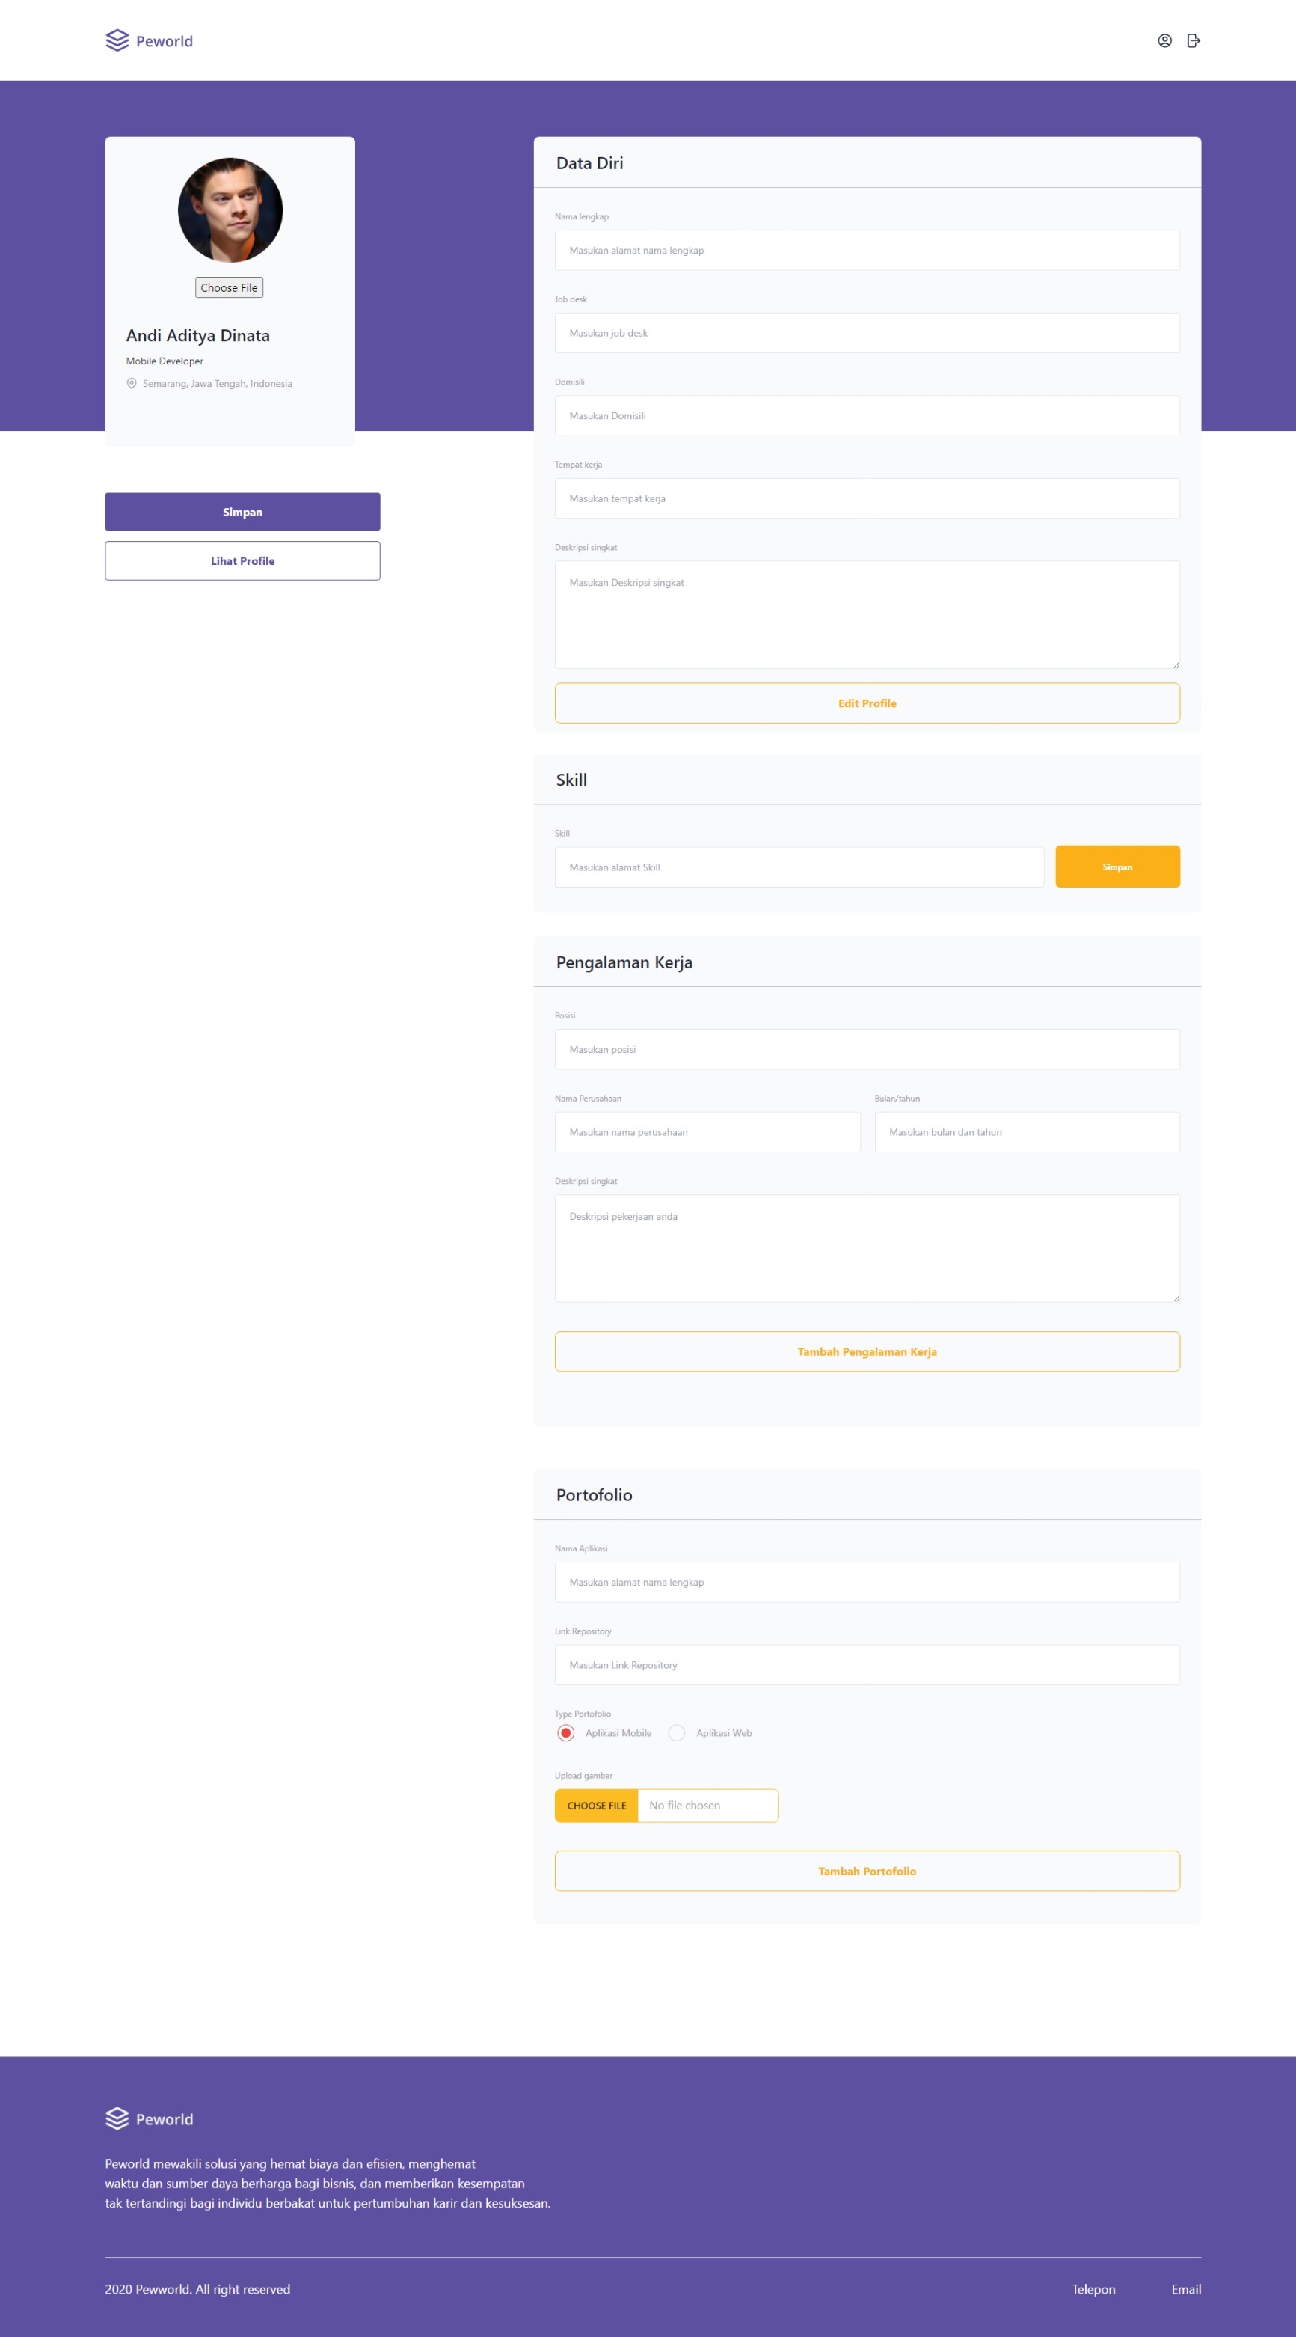Click the location pin icon near Semarang text

131,383
